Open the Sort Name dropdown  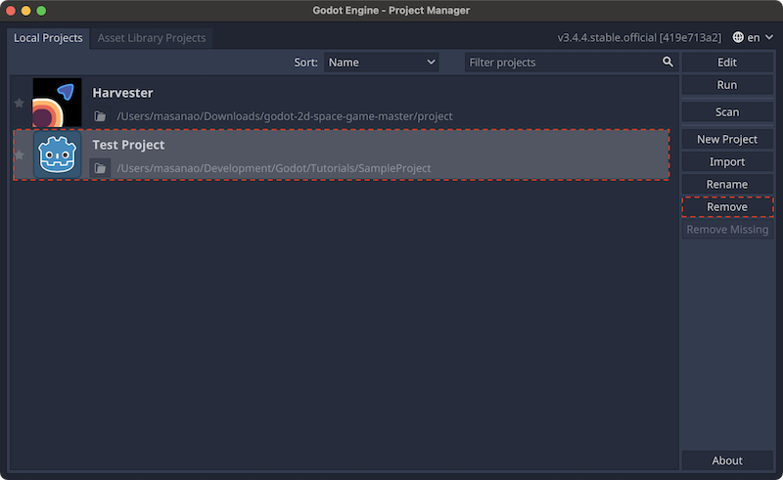coord(381,63)
